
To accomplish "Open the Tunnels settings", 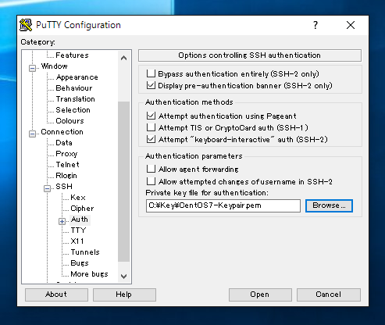I will [x=85, y=252].
